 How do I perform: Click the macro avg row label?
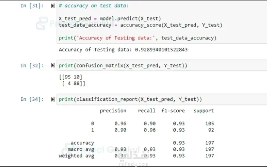point(81,150)
